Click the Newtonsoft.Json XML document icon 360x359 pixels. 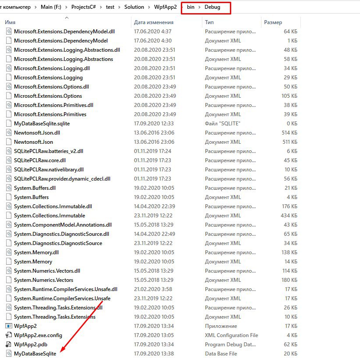[x=9, y=142]
